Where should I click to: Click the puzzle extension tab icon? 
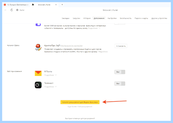tap(33, 5)
